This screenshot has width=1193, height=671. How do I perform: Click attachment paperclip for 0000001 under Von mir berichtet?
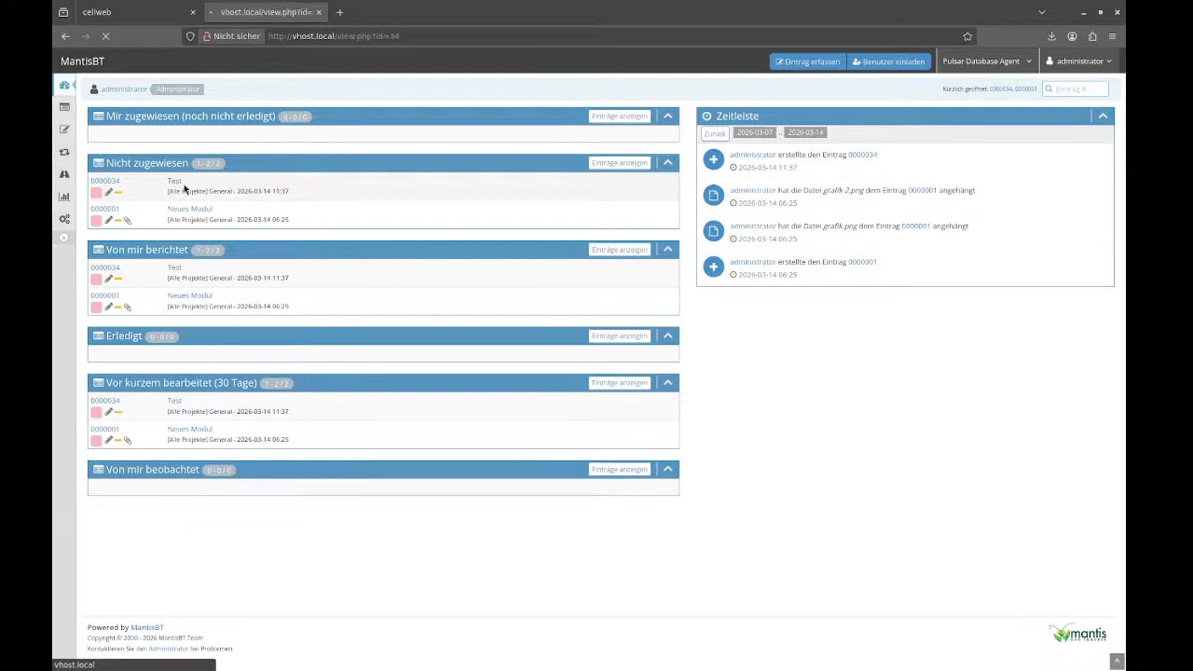tap(128, 307)
